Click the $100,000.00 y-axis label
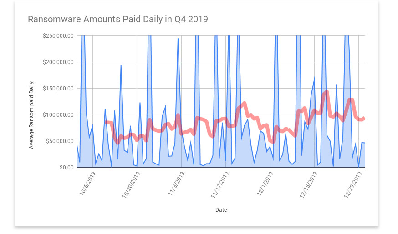The height and width of the screenshot is (234, 398). pos(58,115)
